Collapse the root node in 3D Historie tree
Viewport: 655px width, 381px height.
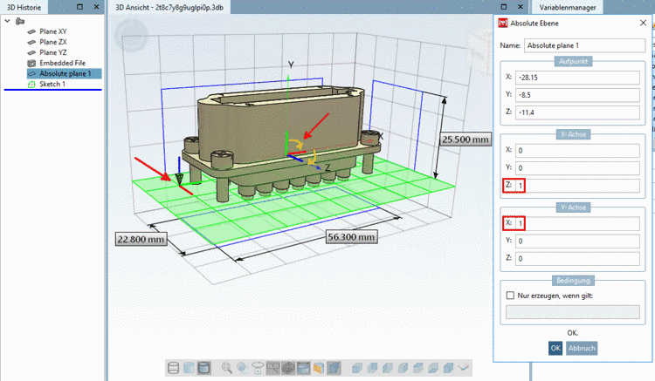tap(9, 20)
